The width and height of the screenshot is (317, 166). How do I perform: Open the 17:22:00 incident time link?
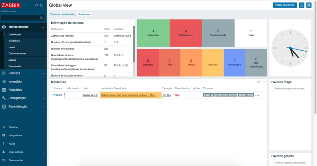[x=57, y=95]
